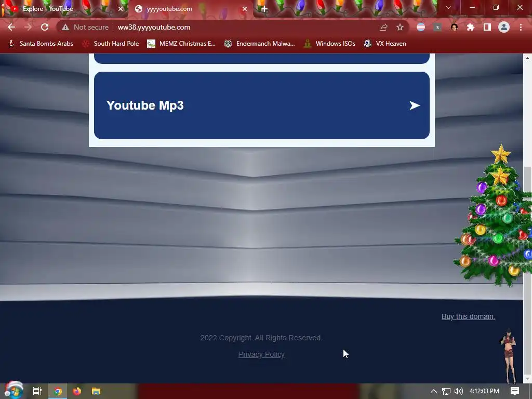Click the dancing woman figure above taskbar
This screenshot has height=399, width=532.
[509, 355]
